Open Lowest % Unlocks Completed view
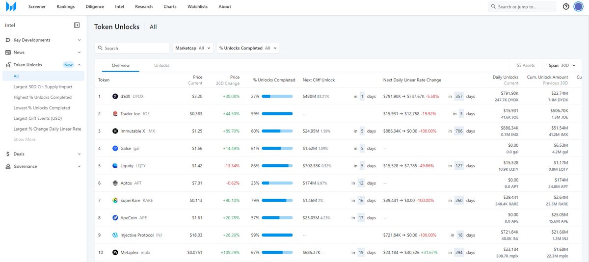Viewport: 589px width, 262px height. tap(42, 108)
